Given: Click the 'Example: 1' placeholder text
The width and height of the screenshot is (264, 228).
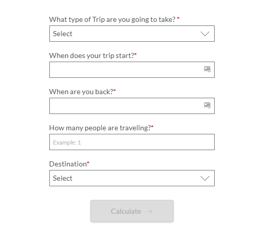Looking at the screenshot, I should coord(67,142).
